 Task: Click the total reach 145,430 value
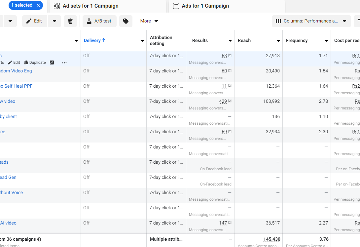pyautogui.click(x=271, y=239)
